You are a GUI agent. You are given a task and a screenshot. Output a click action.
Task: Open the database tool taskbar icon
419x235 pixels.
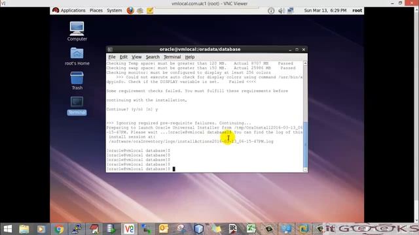[111, 229]
